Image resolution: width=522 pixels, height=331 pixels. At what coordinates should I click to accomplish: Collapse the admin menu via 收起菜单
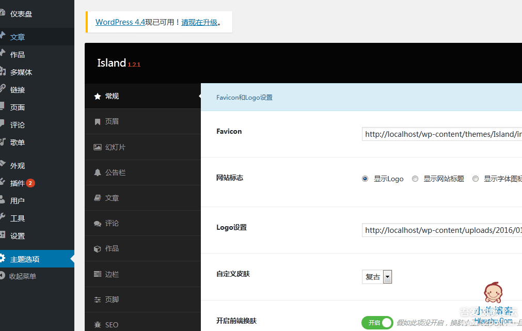tap(24, 276)
